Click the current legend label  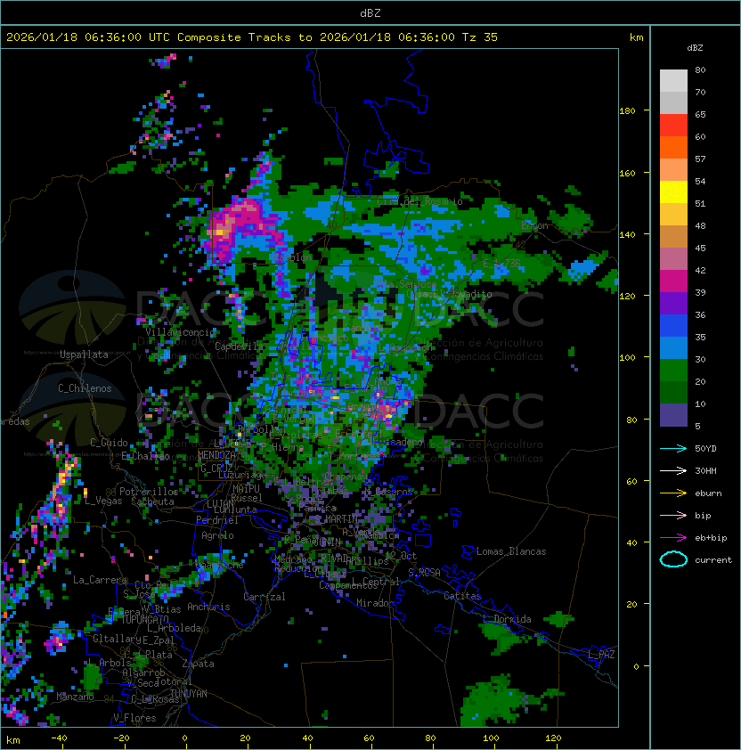(x=713, y=560)
